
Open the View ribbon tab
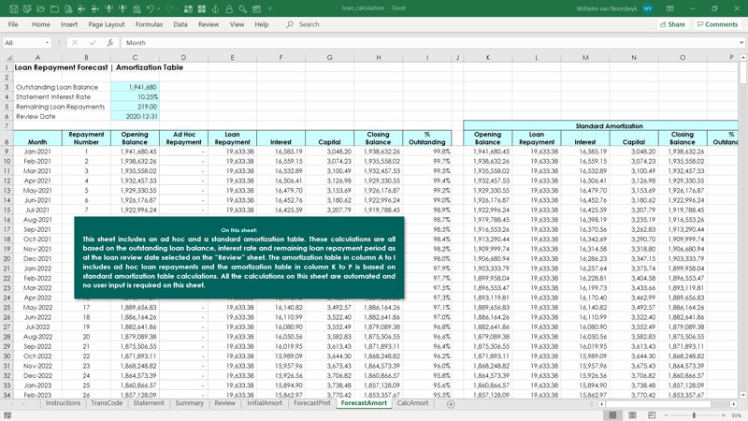point(237,24)
